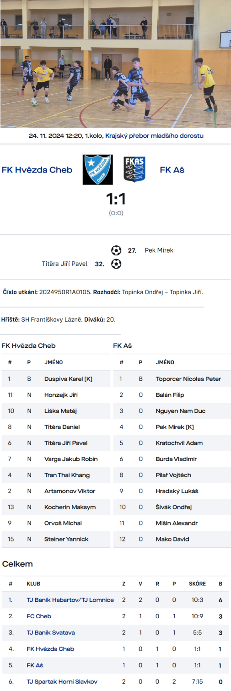Open TJ Baník Habartov/TJ Lomnice in standings
The width and height of the screenshot is (231, 691).
(x=70, y=599)
